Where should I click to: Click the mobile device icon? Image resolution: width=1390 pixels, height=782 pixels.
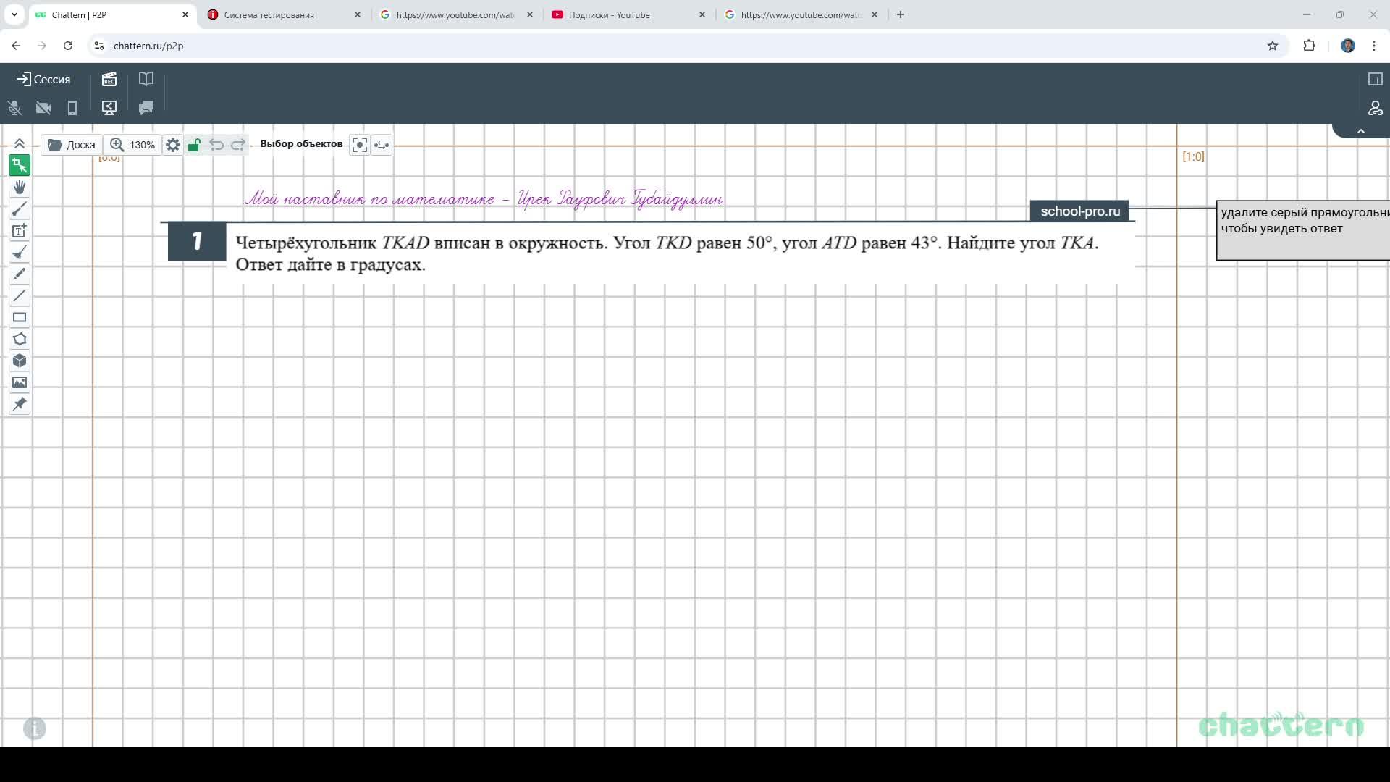[72, 108]
